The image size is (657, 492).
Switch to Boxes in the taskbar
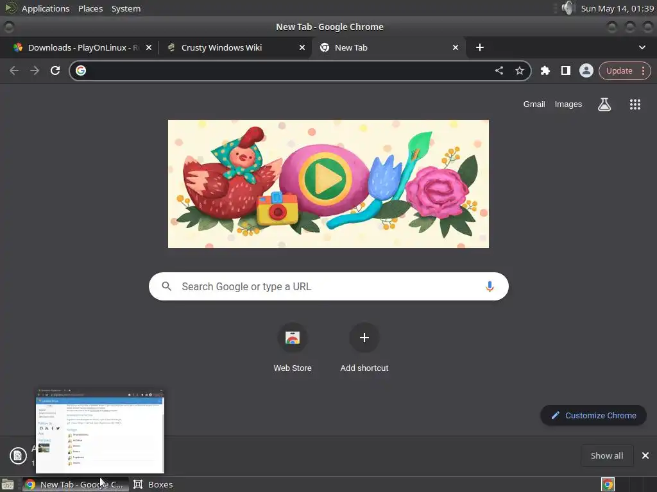(153, 484)
